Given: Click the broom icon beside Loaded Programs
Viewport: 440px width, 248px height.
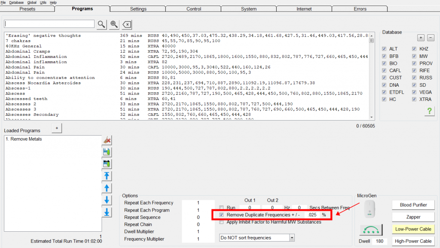Looking at the screenshot, I should [x=107, y=140].
